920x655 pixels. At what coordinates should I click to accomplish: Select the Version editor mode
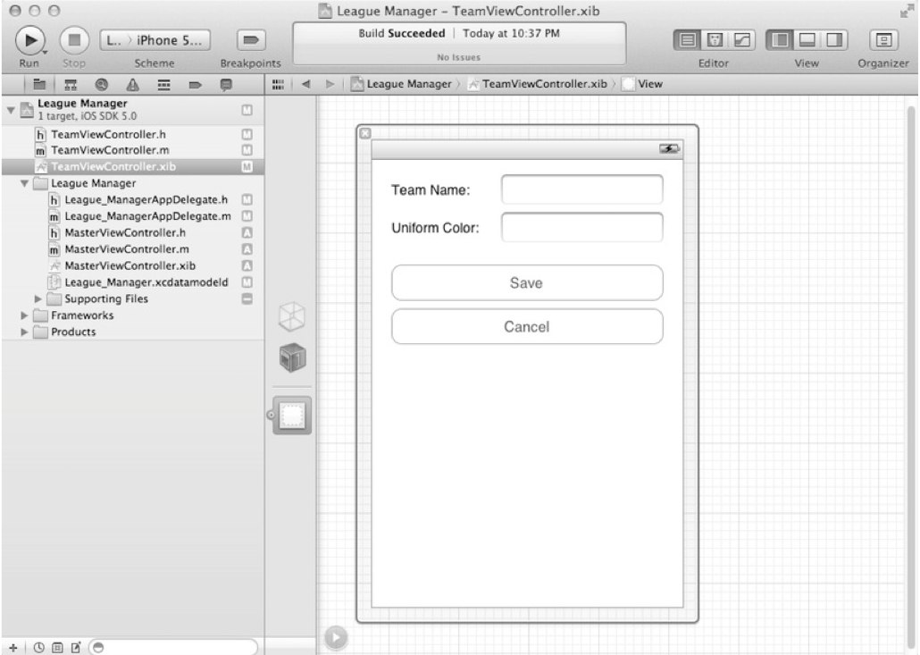click(741, 40)
